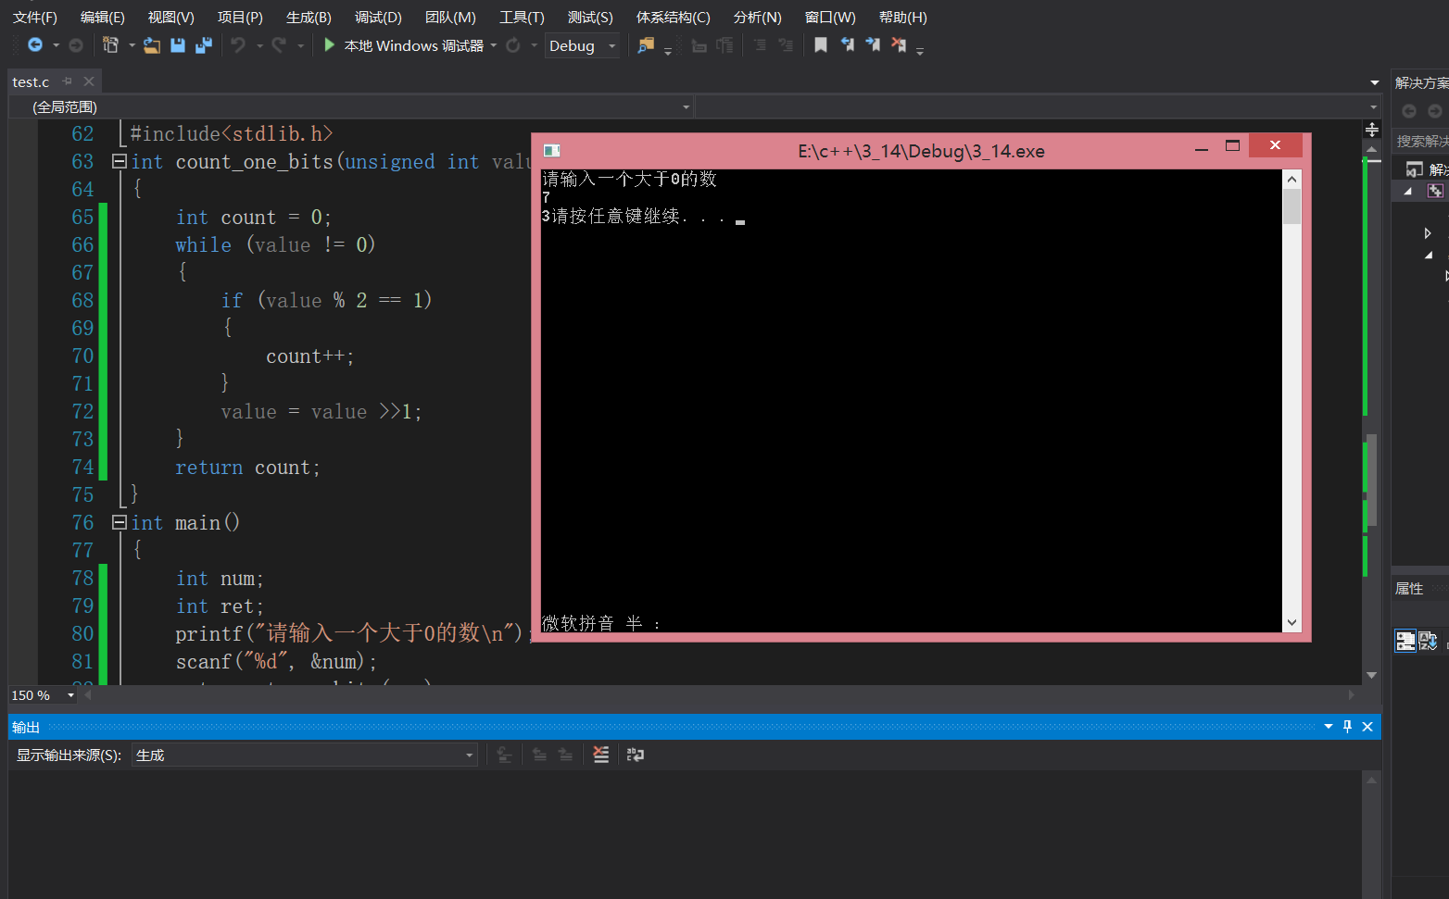
Task: Open the output source 生成 combo box
Action: pyautogui.click(x=305, y=755)
